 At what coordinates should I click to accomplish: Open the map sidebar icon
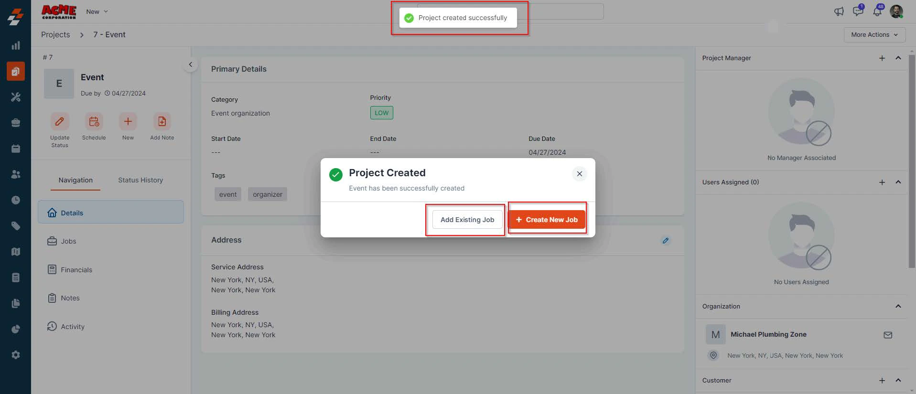[16, 252]
